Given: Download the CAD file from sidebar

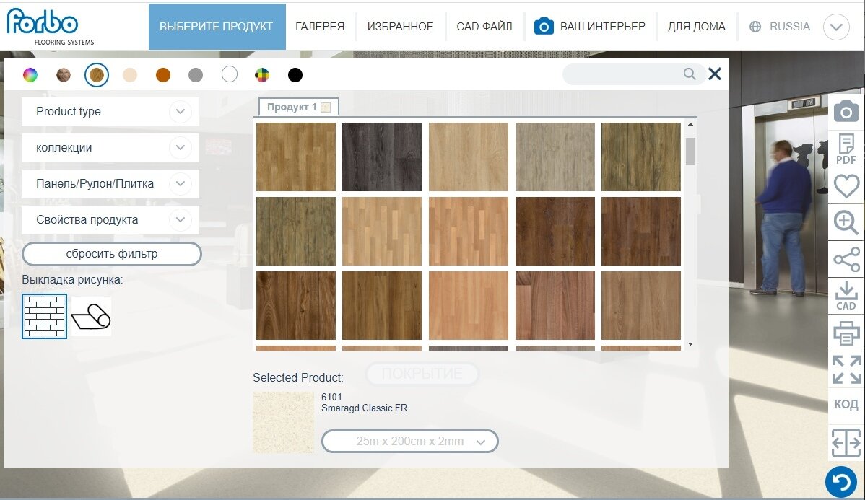Looking at the screenshot, I should (x=846, y=296).
